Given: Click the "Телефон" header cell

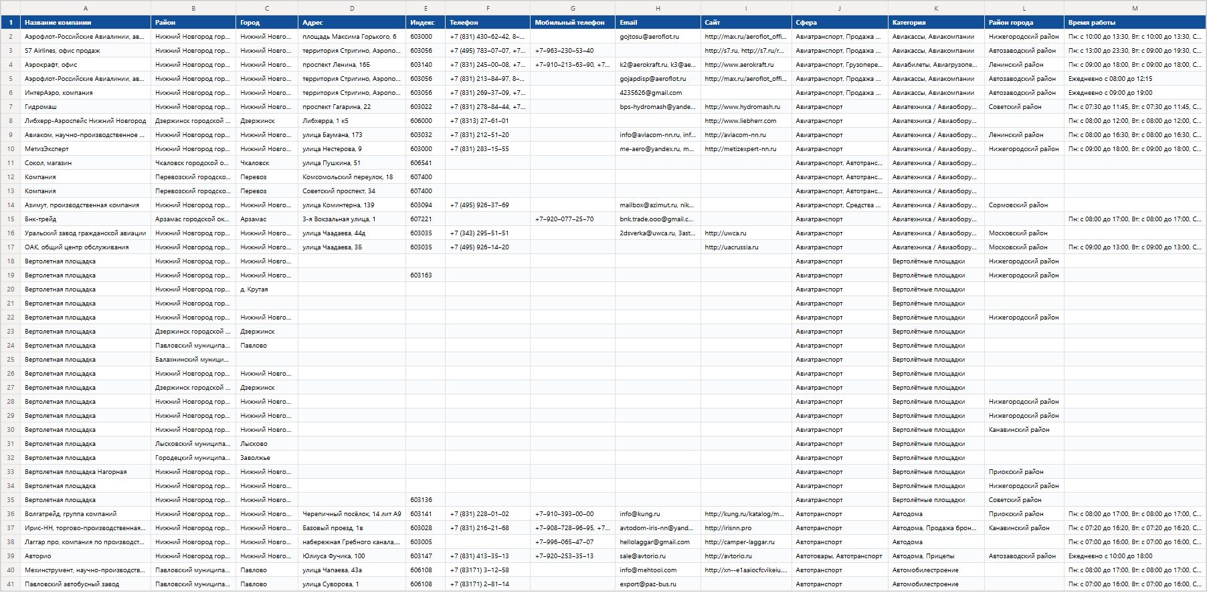Looking at the screenshot, I should pyautogui.click(x=488, y=22).
